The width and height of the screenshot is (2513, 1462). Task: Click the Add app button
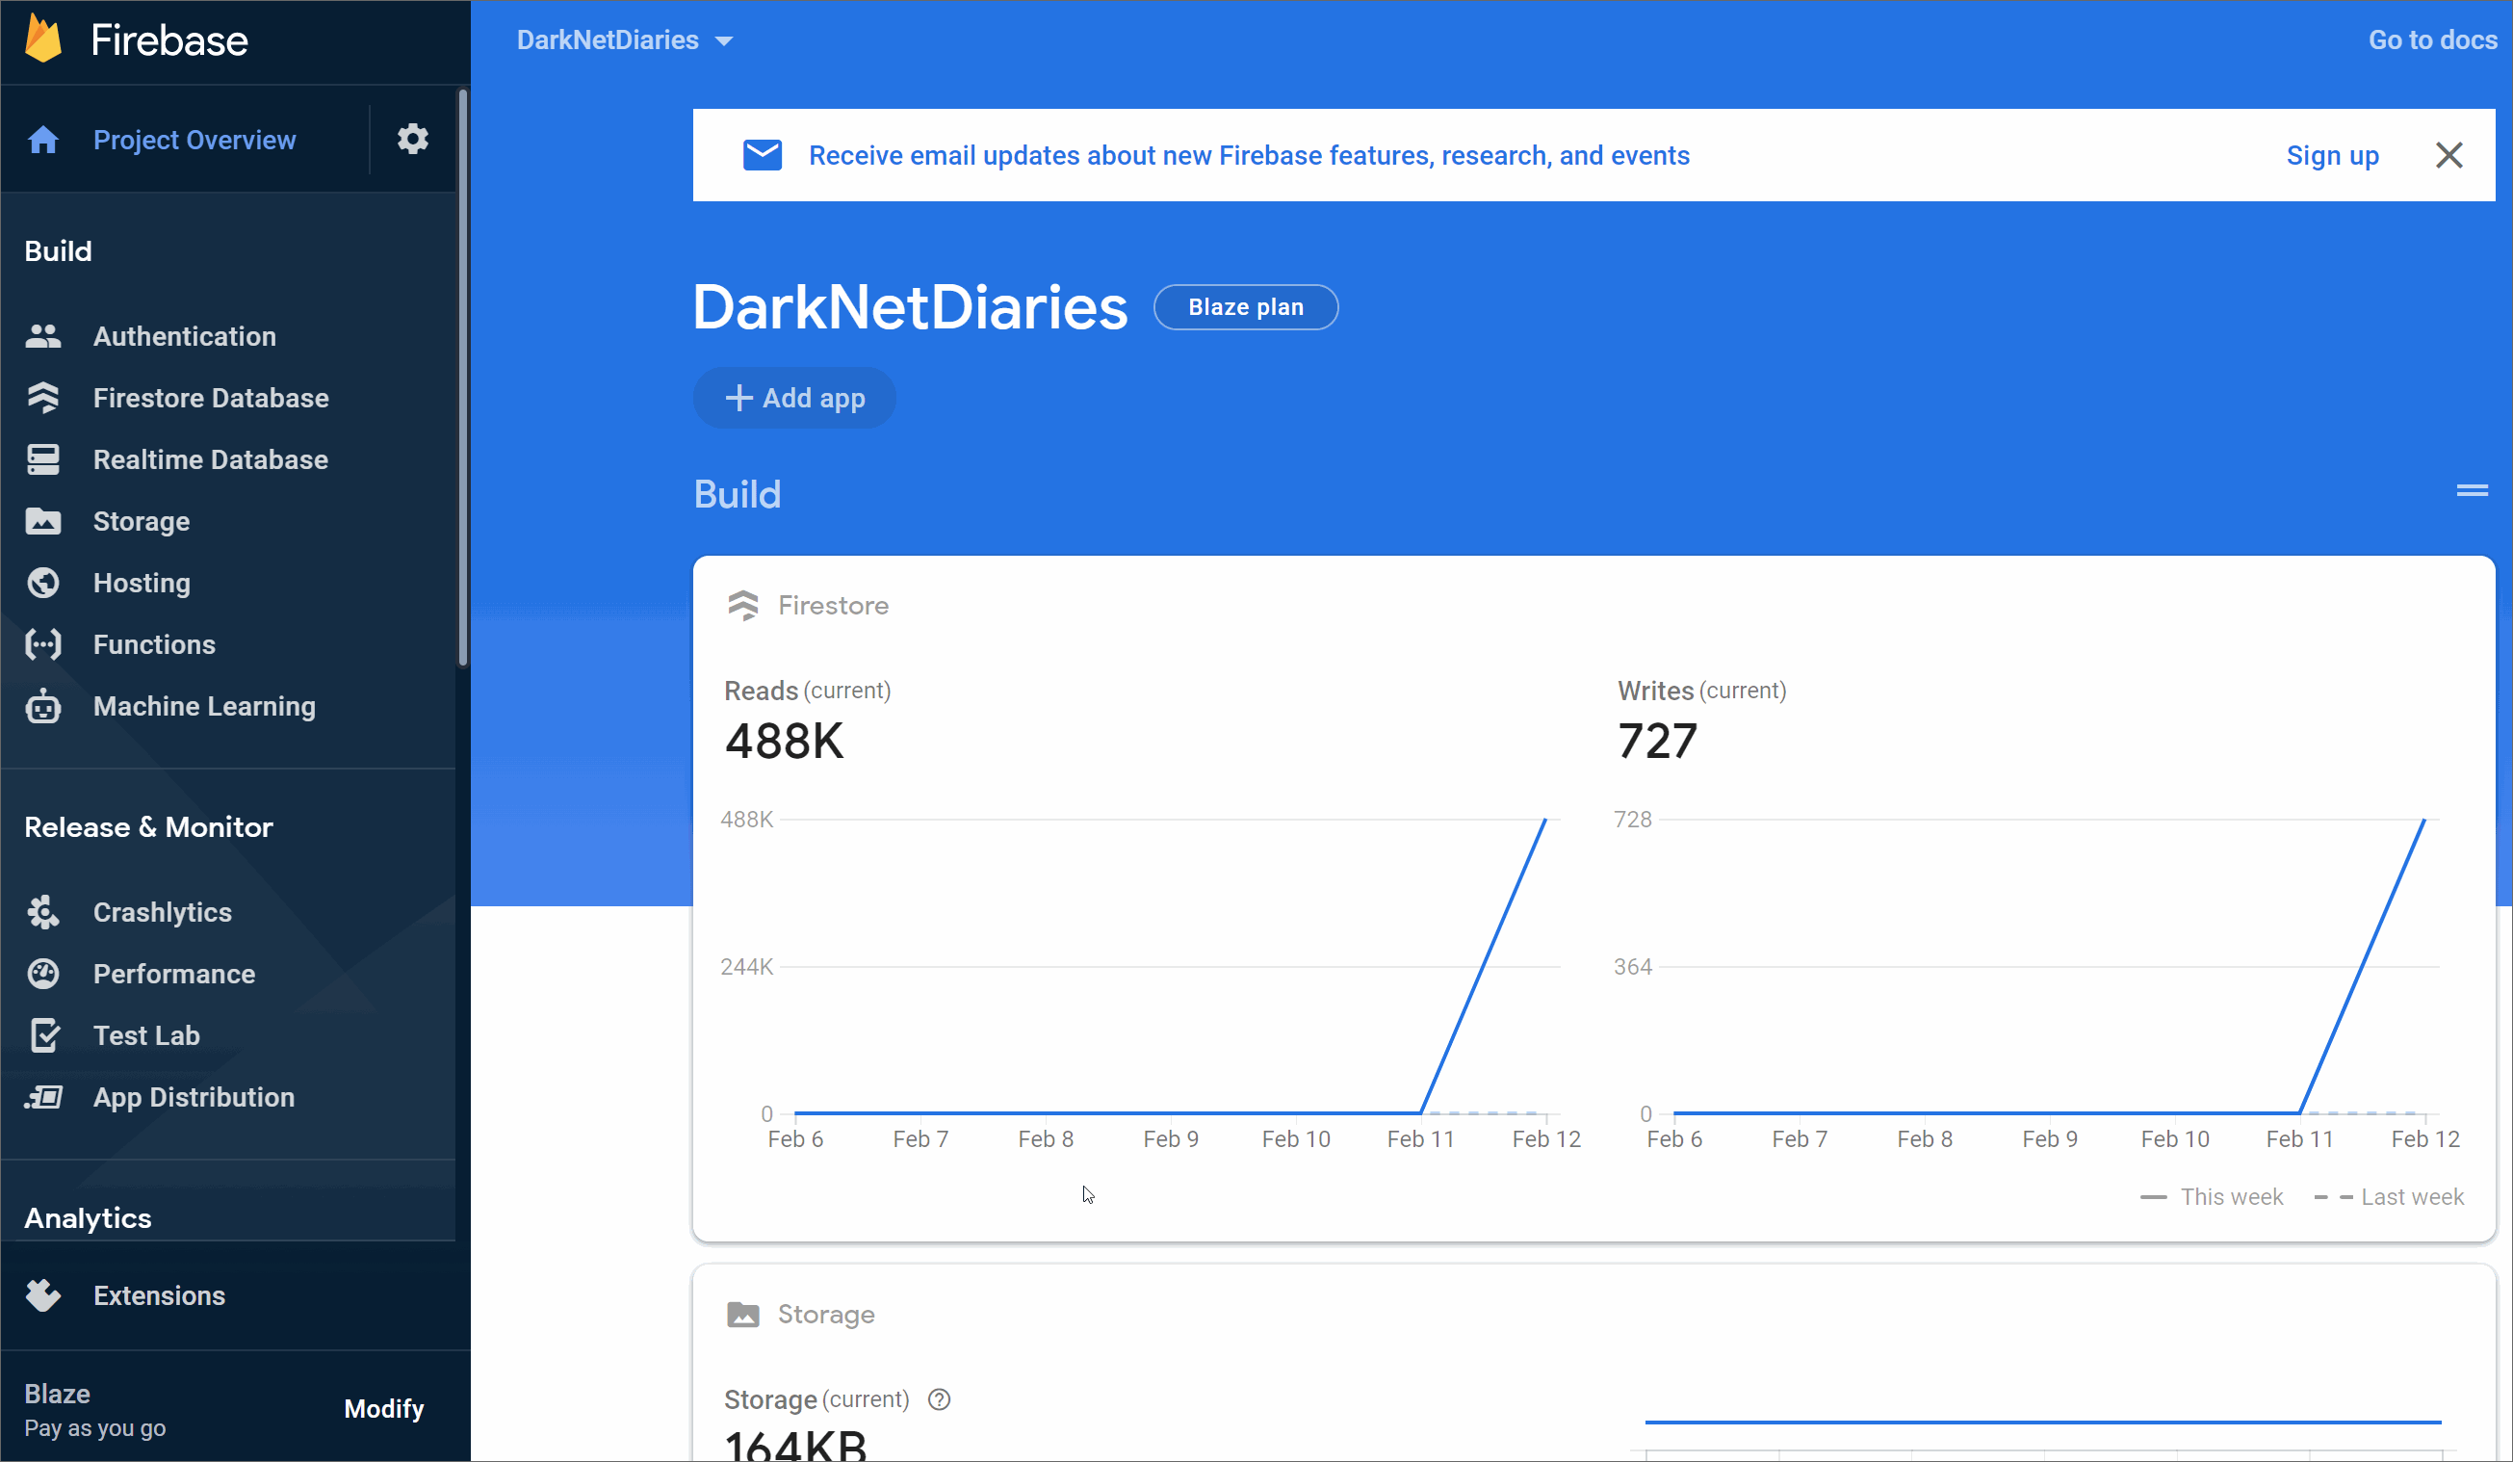793,398
